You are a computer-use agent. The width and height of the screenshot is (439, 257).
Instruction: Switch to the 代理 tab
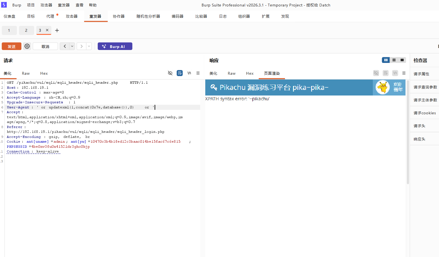[x=50, y=16]
